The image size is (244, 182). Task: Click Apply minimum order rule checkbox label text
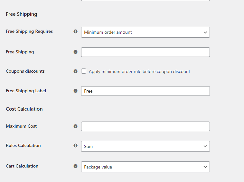tap(139, 71)
